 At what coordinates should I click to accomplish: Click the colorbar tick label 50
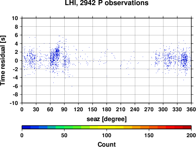pos(64,135)
